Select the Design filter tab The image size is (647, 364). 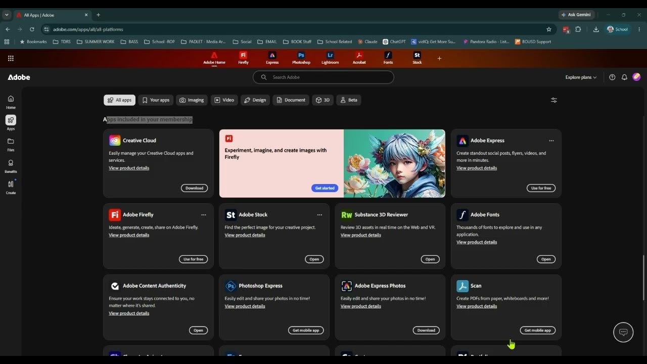click(255, 100)
